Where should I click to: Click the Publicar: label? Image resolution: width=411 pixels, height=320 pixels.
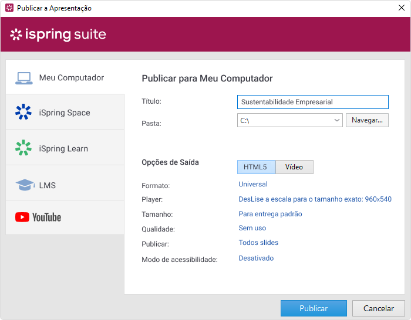(155, 244)
